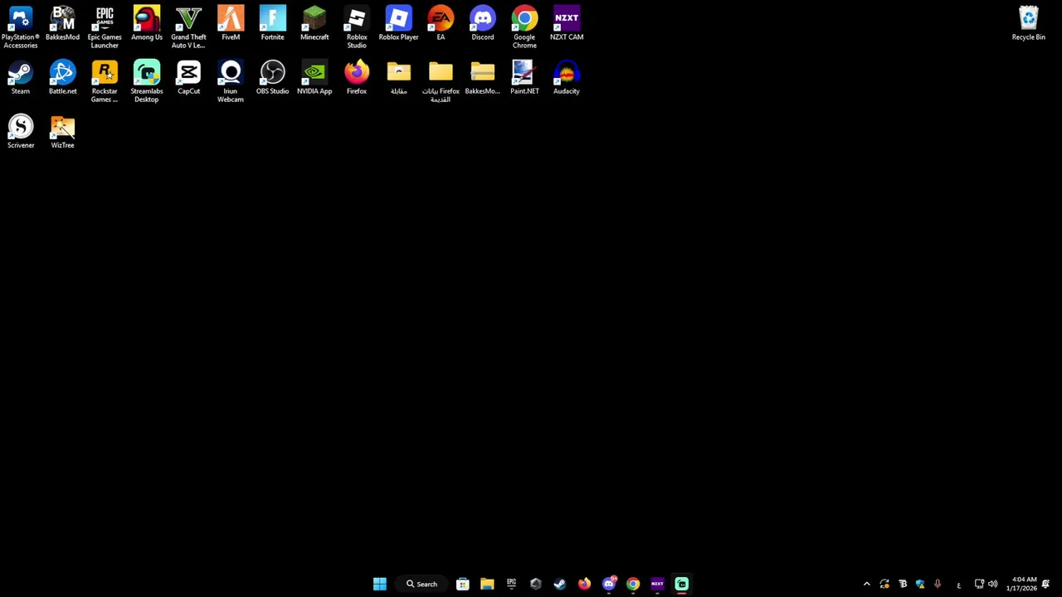Expand the hidden system tray icons
This screenshot has height=597, width=1062.
click(867, 584)
